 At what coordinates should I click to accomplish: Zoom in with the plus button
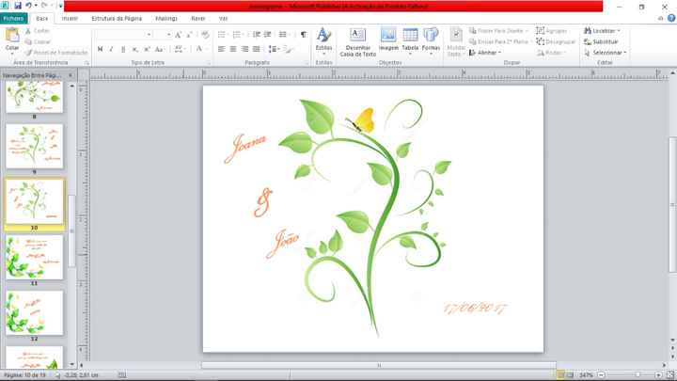658,375
